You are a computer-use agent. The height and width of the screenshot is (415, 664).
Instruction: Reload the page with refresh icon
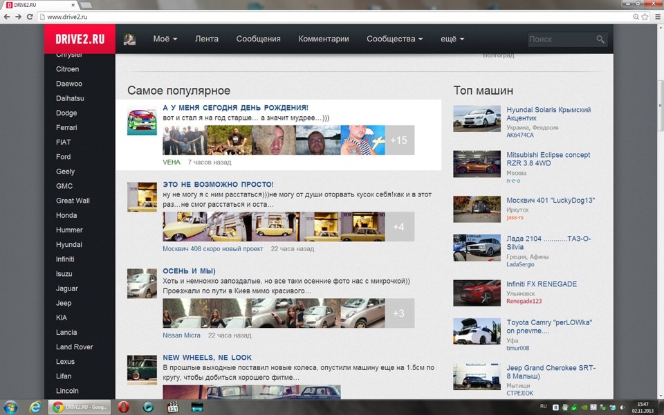click(30, 17)
